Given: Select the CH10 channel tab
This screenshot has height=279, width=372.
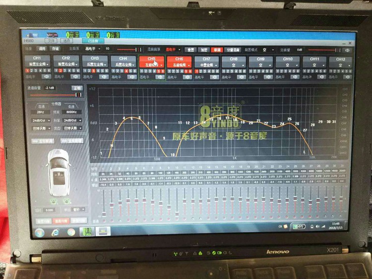Looking at the screenshot, I should [x=288, y=61].
